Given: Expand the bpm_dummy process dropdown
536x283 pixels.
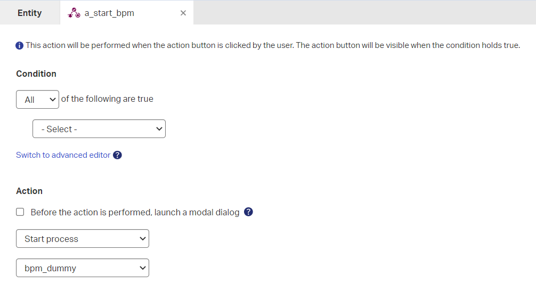Looking at the screenshot, I should [83, 268].
